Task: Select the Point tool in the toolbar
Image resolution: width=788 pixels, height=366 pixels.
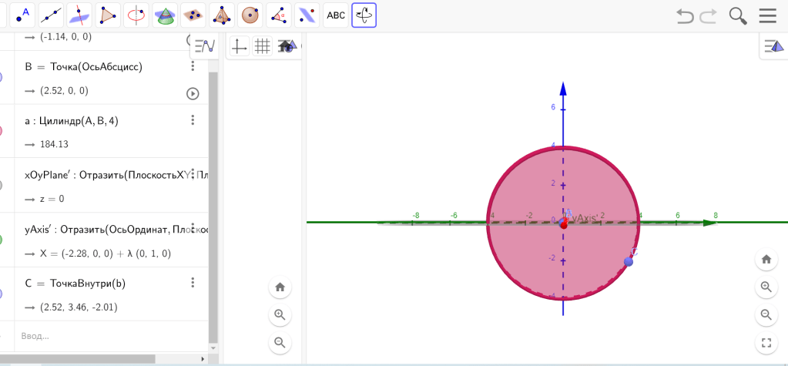Action: pos(24,15)
